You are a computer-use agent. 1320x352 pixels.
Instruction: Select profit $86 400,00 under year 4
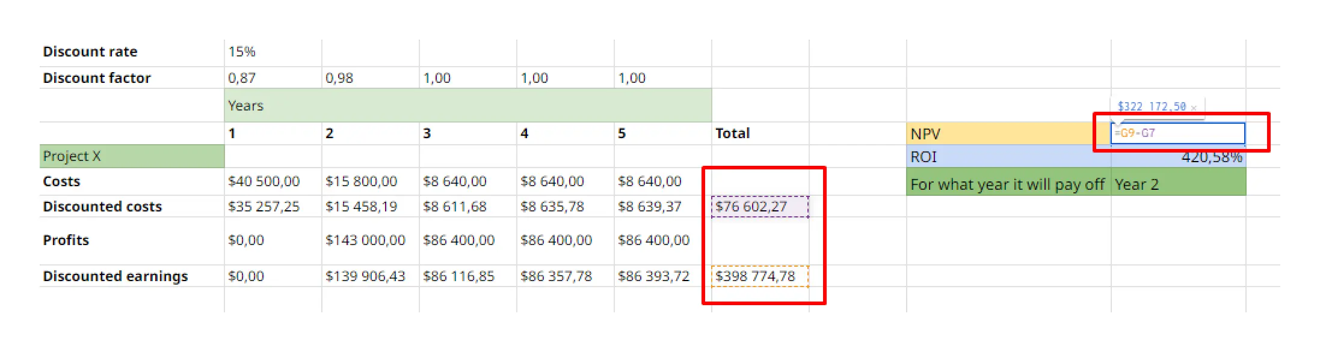pyautogui.click(x=566, y=241)
